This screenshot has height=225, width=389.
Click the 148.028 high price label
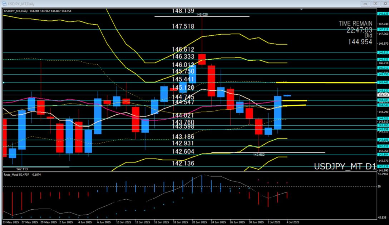click(x=202, y=15)
